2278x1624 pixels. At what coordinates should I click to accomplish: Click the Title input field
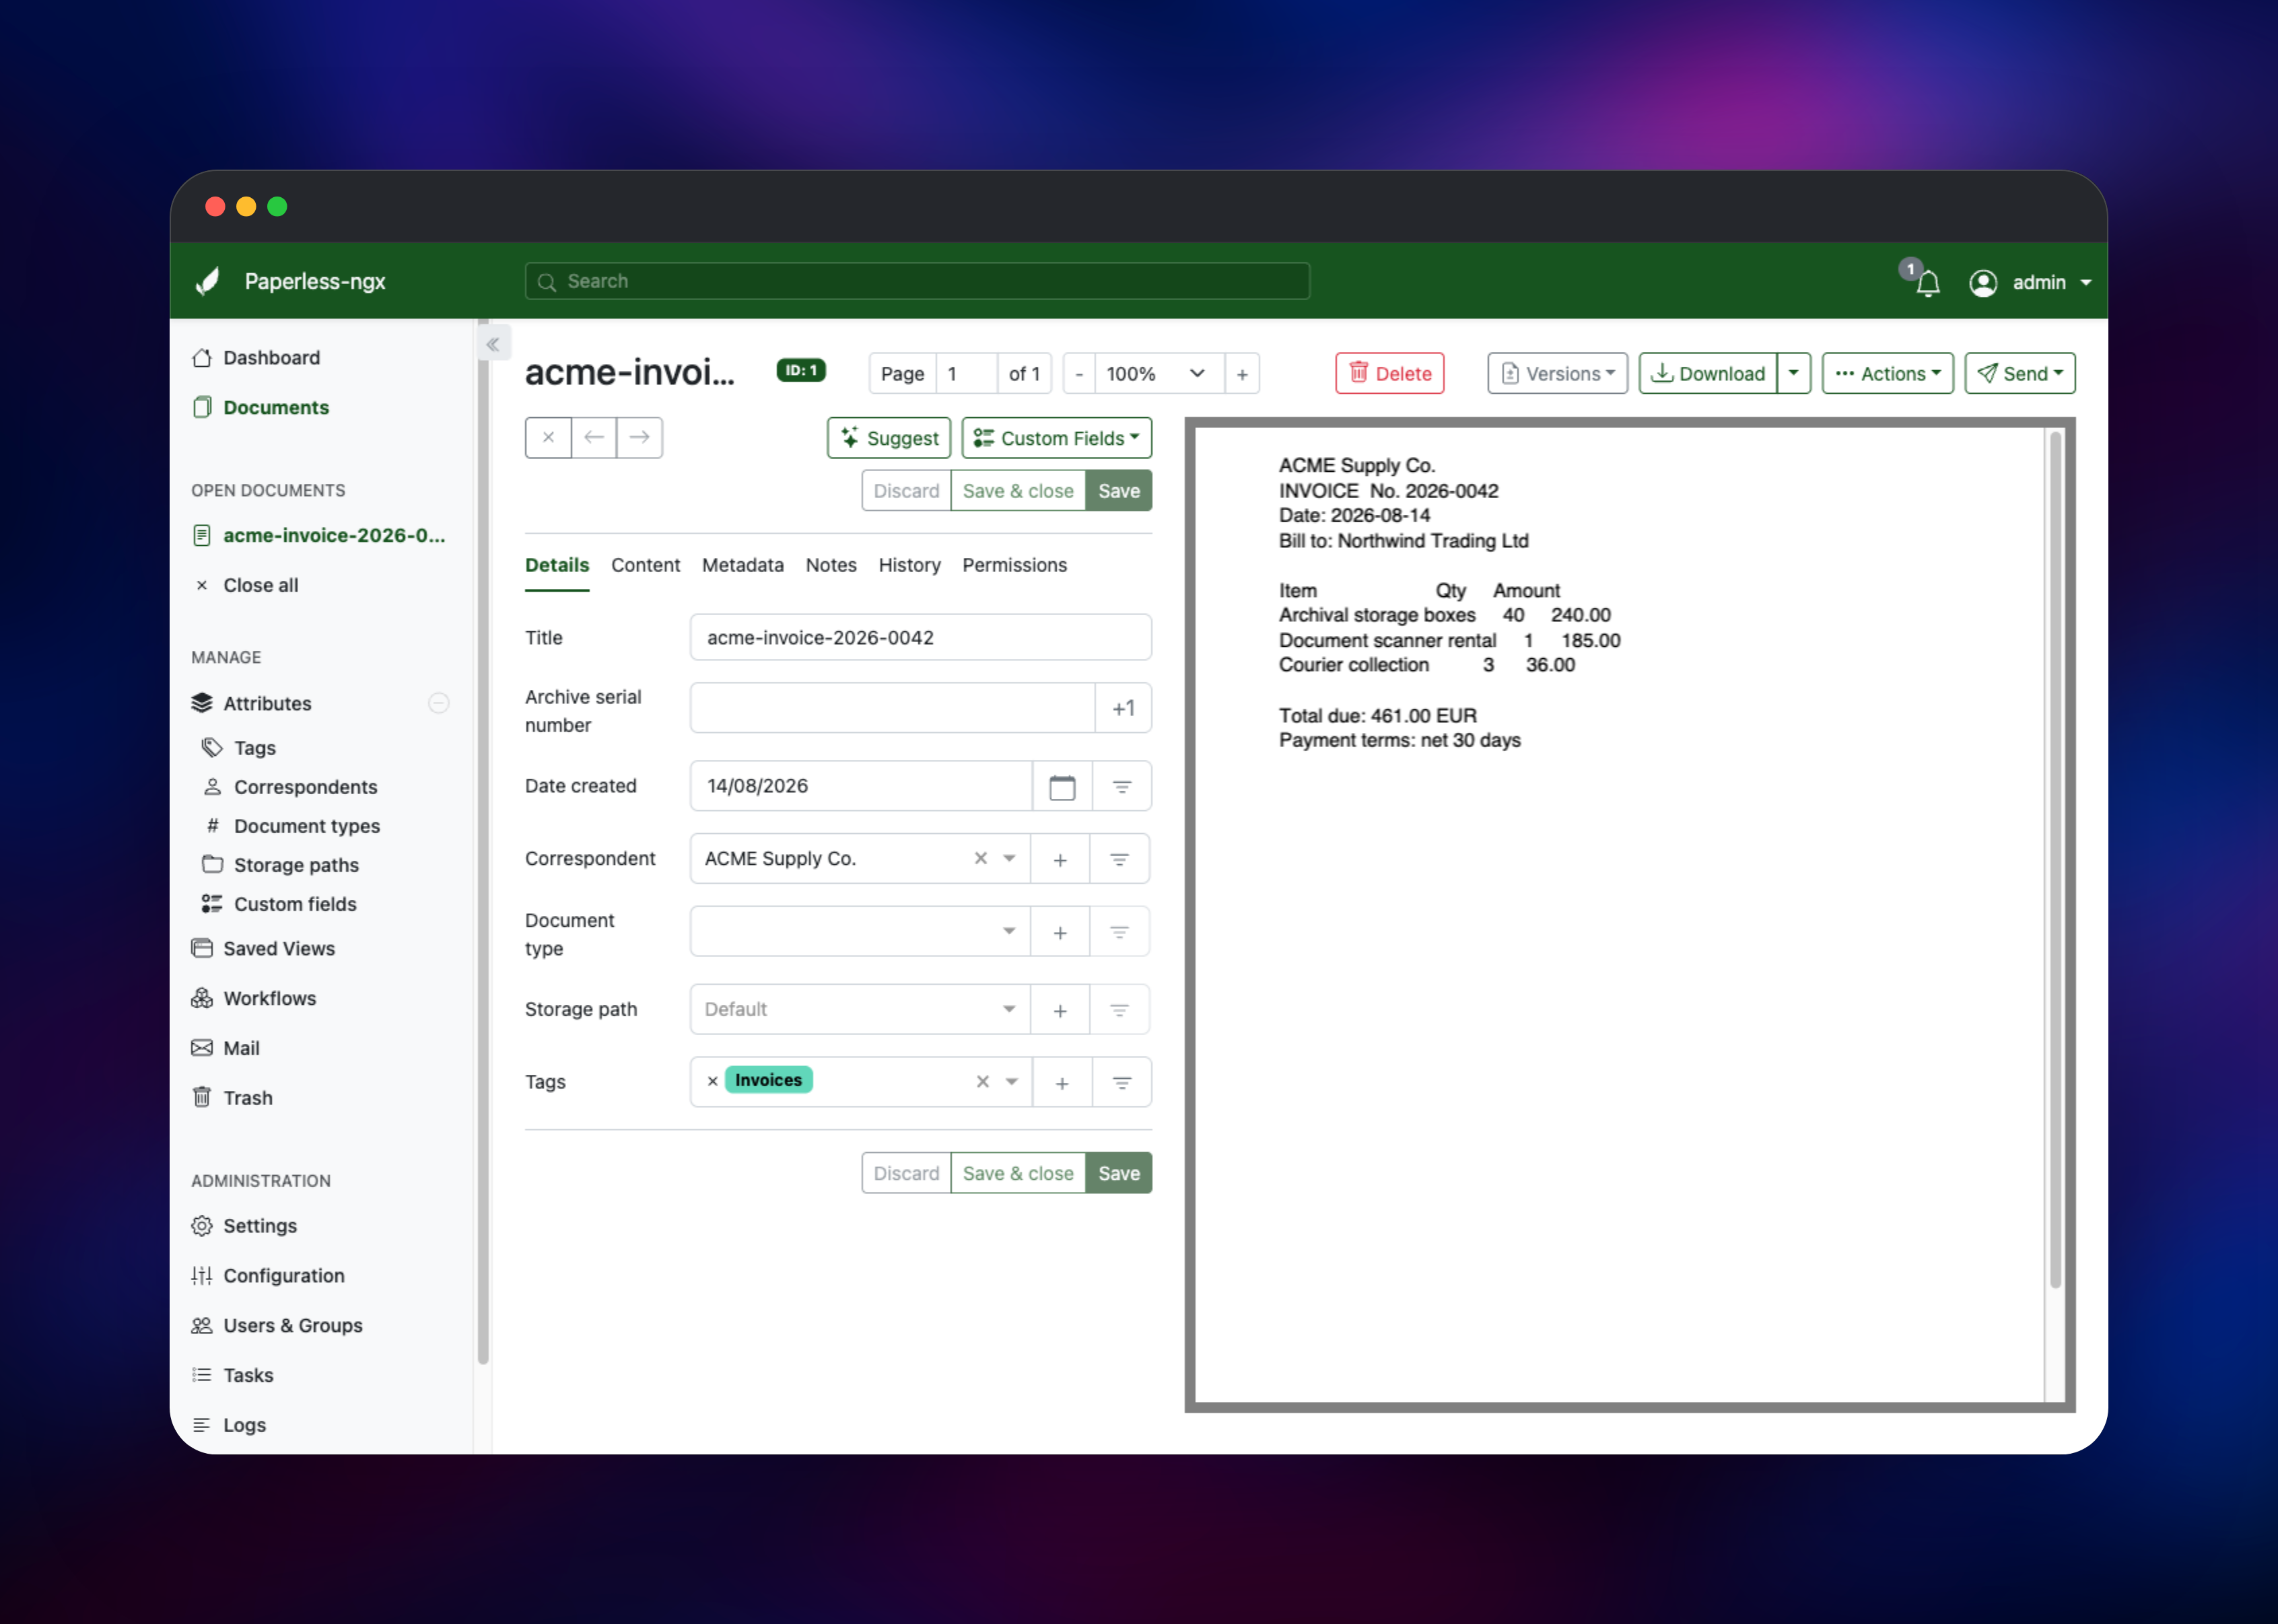pyautogui.click(x=920, y=638)
